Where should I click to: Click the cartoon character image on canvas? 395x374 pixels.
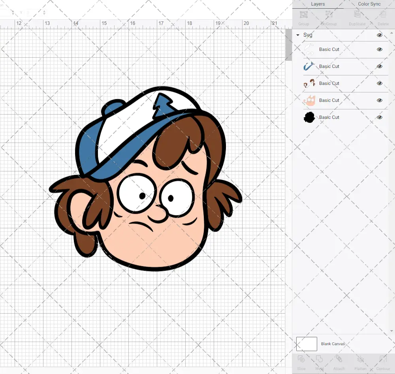pos(146,179)
